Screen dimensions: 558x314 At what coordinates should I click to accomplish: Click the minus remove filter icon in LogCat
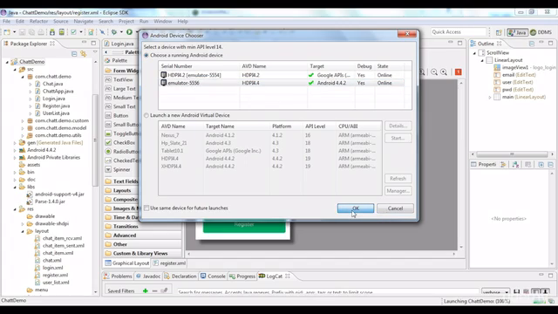coord(154,290)
